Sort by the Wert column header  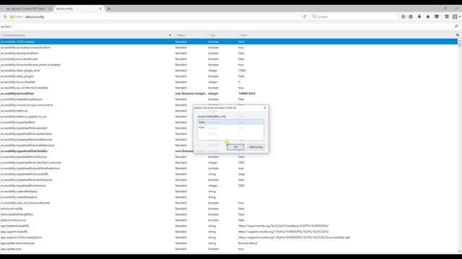(x=346, y=35)
